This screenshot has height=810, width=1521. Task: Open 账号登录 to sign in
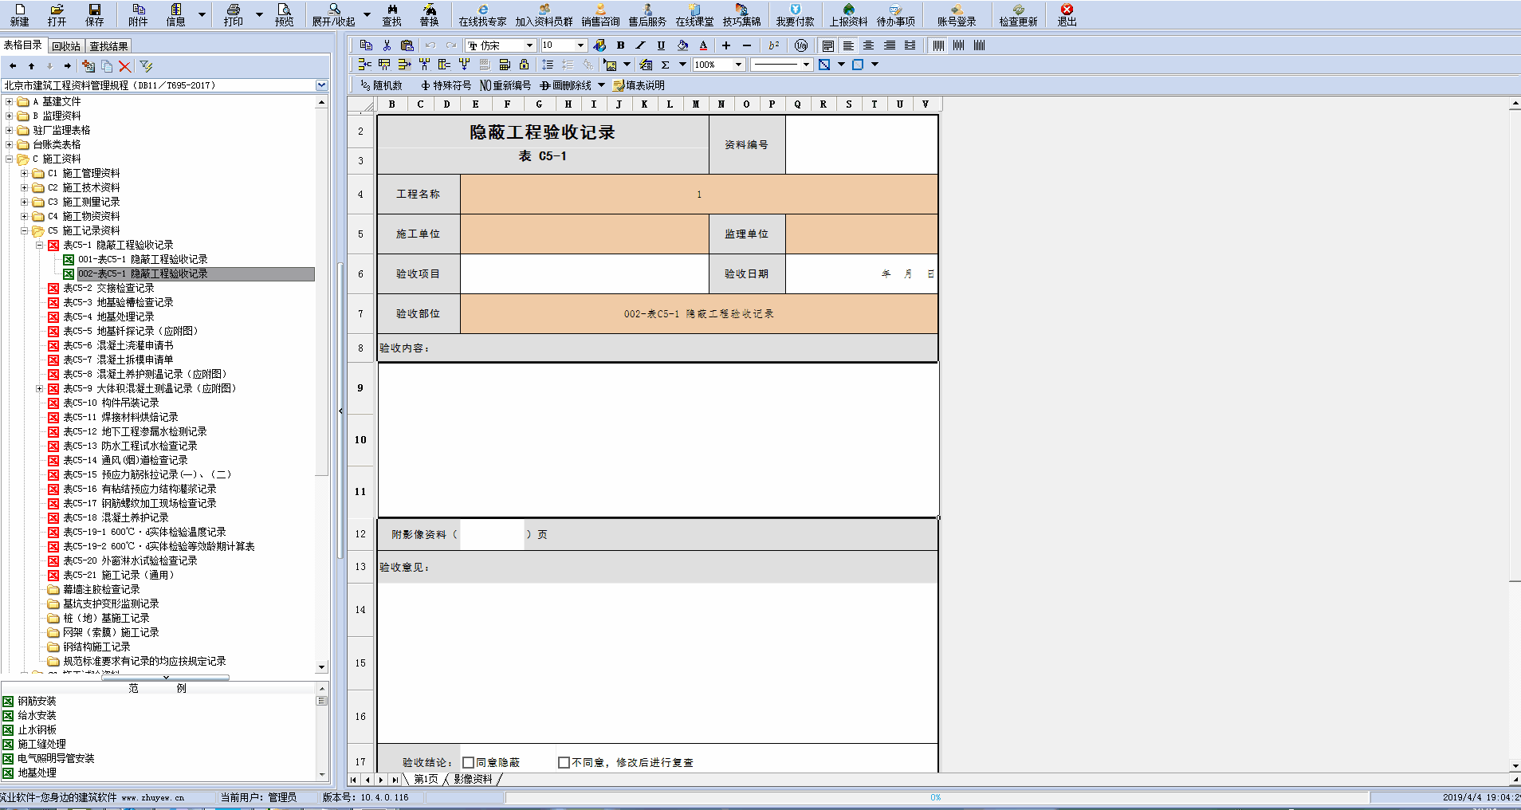click(x=957, y=14)
